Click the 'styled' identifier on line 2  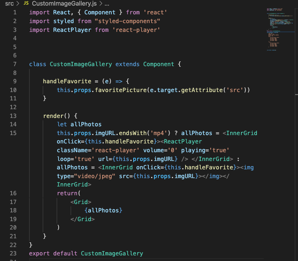tap(63, 21)
